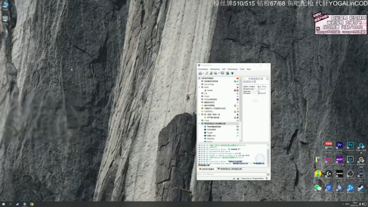Collapse the APEX channel expander
368x207 pixels.
tap(200, 87)
